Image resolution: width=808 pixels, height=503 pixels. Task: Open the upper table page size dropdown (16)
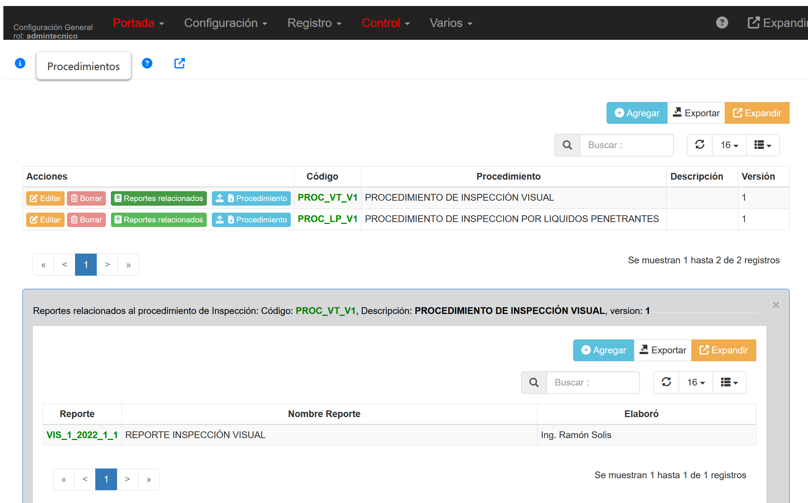(729, 145)
